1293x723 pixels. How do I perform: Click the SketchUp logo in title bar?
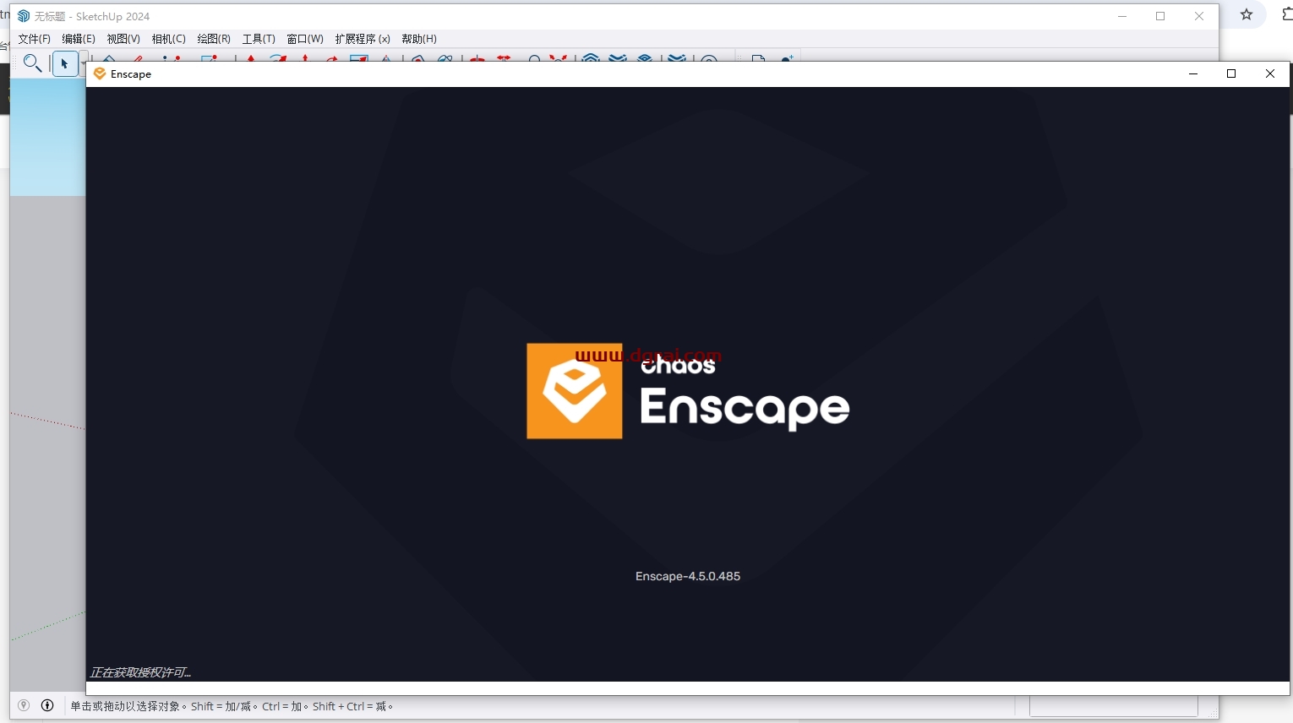click(24, 16)
